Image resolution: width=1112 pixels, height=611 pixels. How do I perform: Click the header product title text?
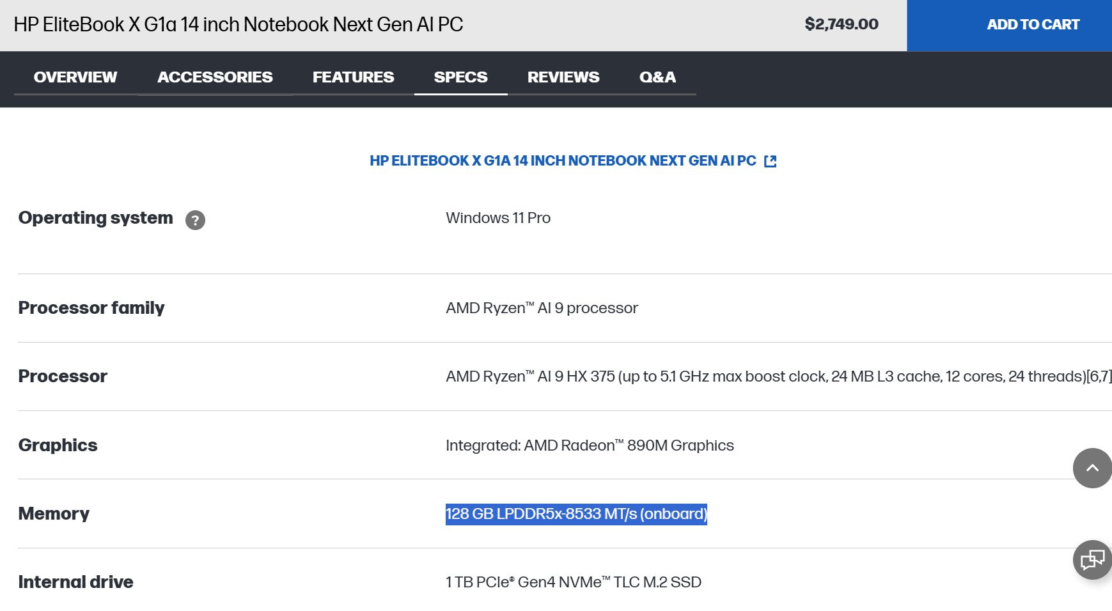coord(238,24)
